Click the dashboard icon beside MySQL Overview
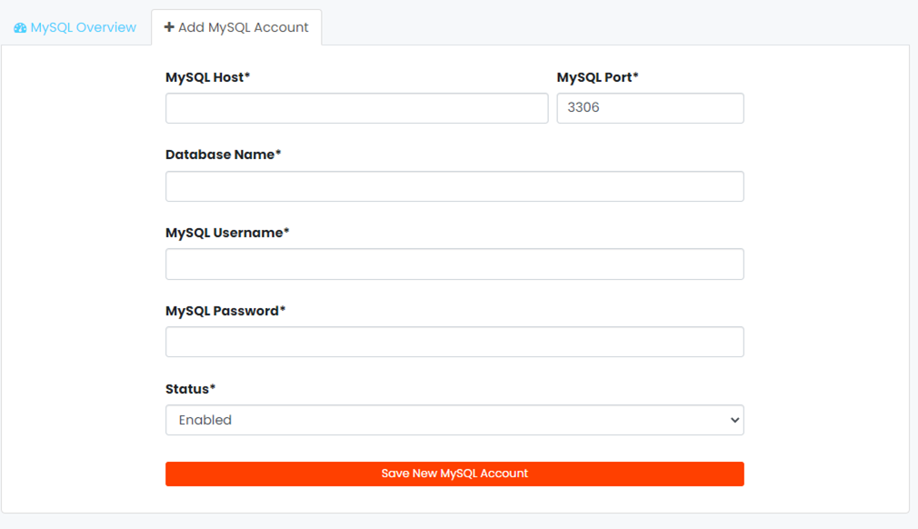918x529 pixels. coord(20,27)
